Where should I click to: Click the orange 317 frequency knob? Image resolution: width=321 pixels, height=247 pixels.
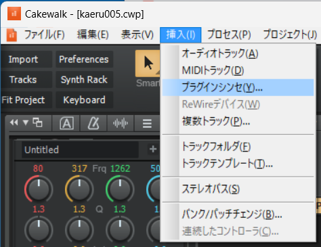[x=79, y=189]
